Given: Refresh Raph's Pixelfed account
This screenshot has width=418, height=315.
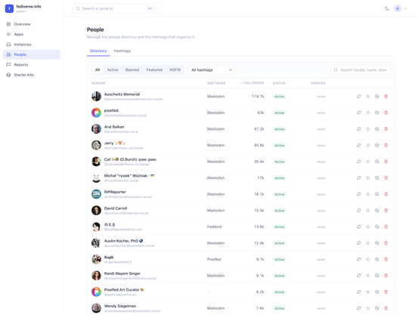Looking at the screenshot, I should tap(358, 259).
